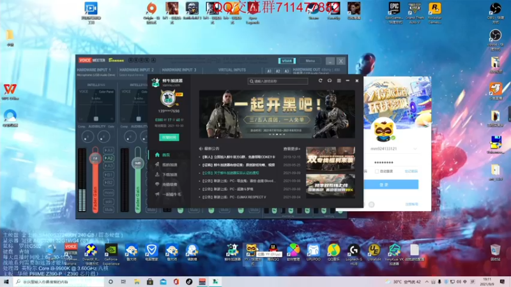Click the green button under the user profile
The width and height of the screenshot is (511, 287).
click(169, 137)
